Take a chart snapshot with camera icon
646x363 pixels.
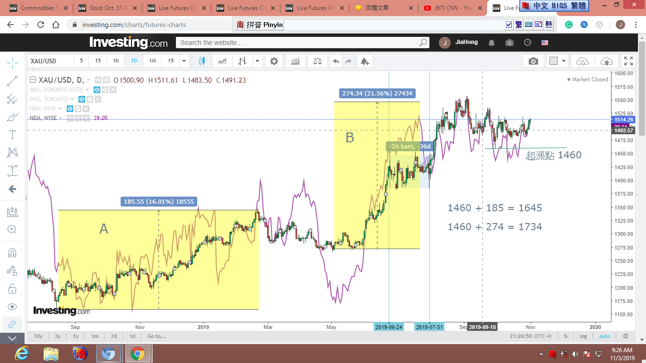tap(533, 61)
